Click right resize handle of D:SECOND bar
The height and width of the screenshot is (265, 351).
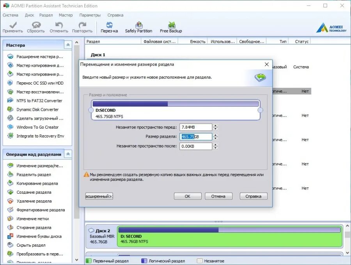[x=260, y=110]
